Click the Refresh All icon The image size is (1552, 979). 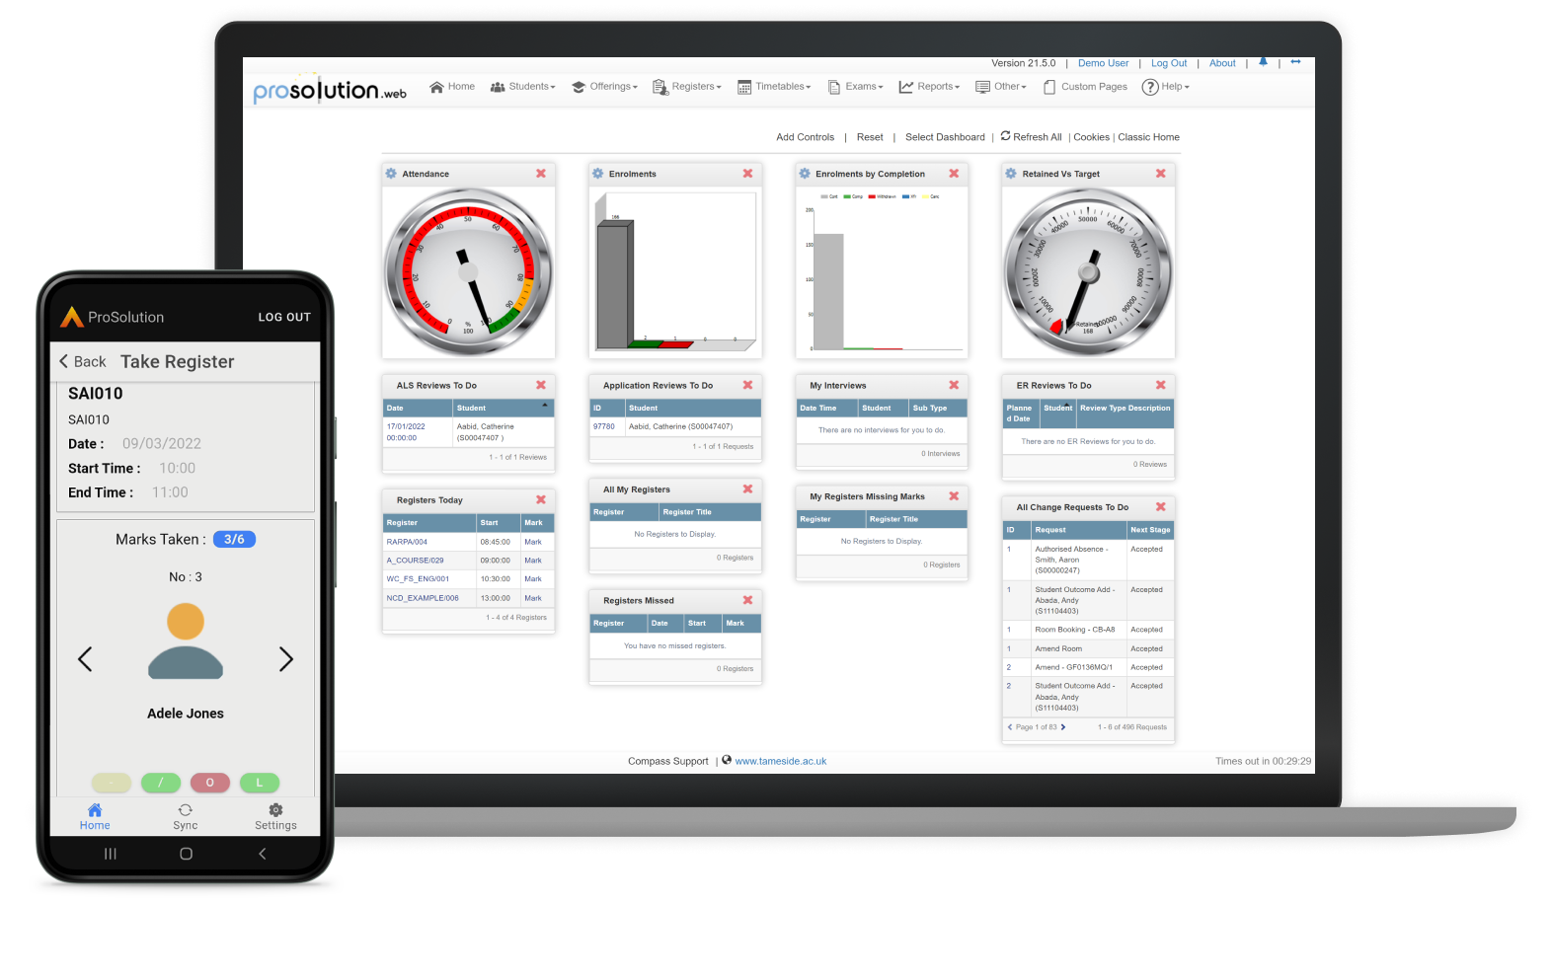pos(1005,136)
